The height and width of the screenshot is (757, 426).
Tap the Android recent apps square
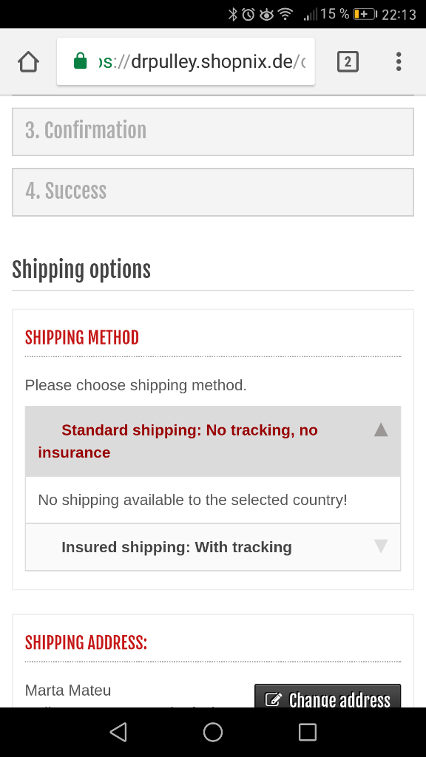[307, 732]
